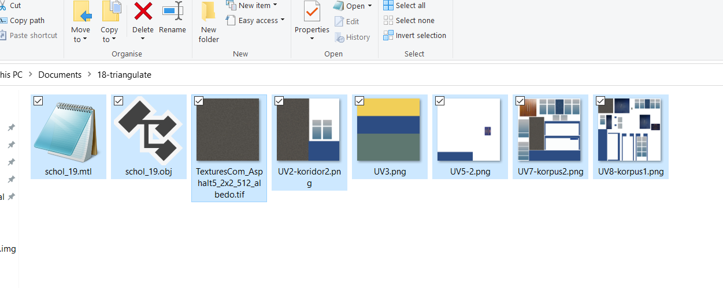The height and width of the screenshot is (288, 723).
Task: Create a New folder via ribbon icon
Action: pos(208,12)
